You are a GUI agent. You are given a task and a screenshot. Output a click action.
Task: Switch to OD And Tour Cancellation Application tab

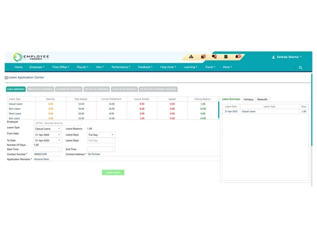pyautogui.click(x=158, y=89)
